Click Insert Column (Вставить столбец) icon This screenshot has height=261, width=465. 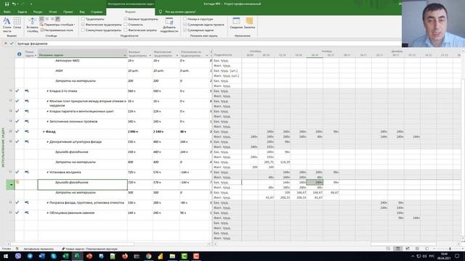(x=32, y=25)
